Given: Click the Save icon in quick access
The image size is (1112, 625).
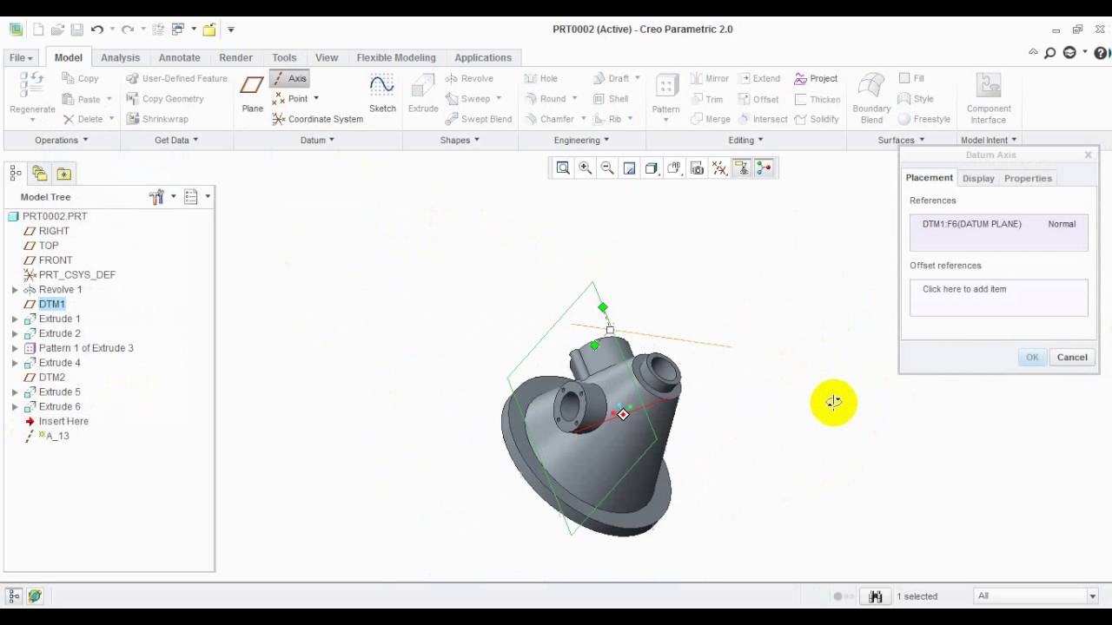Looking at the screenshot, I should point(77,30).
